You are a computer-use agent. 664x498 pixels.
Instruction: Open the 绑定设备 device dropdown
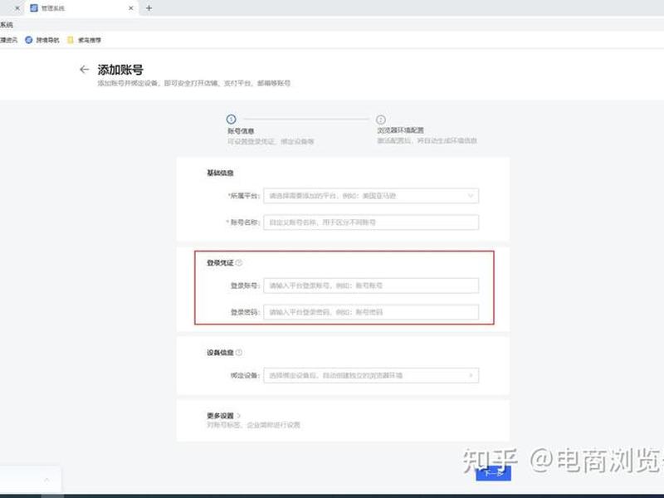point(371,375)
